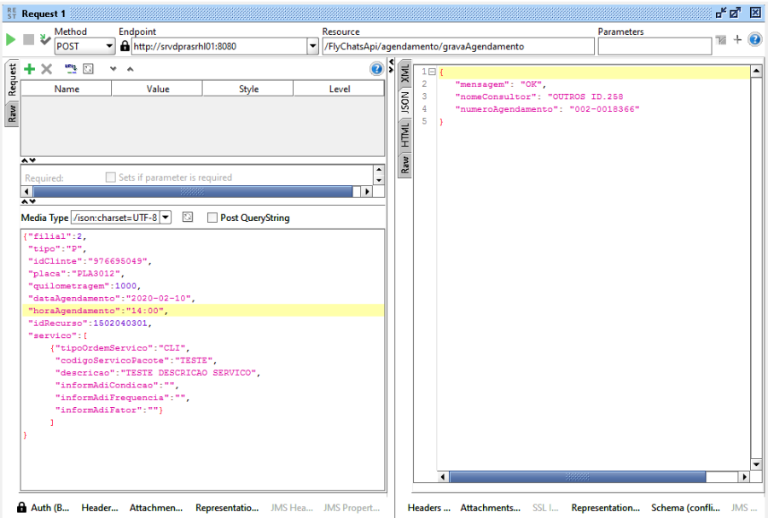Click the cancel request stop square icon
The image size is (768, 518).
(x=28, y=40)
